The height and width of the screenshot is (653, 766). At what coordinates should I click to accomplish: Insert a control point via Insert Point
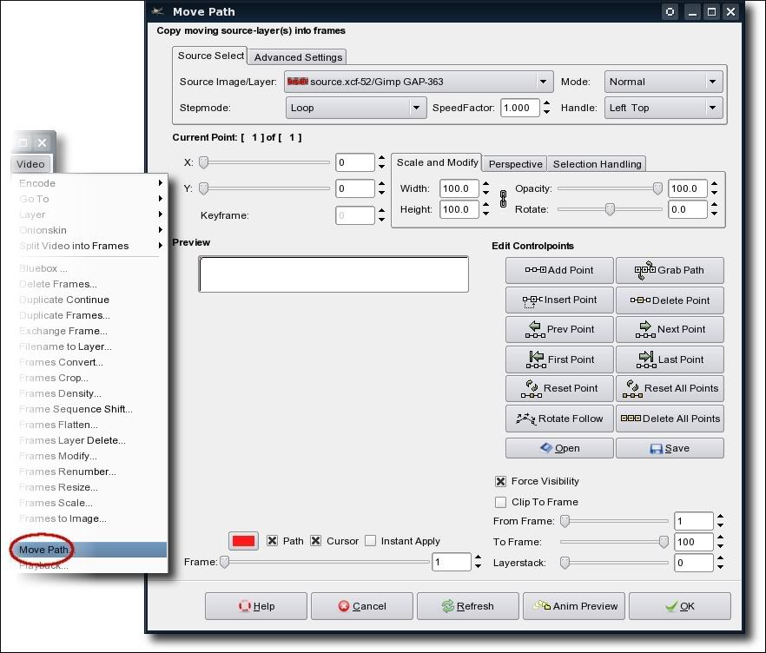pos(559,300)
